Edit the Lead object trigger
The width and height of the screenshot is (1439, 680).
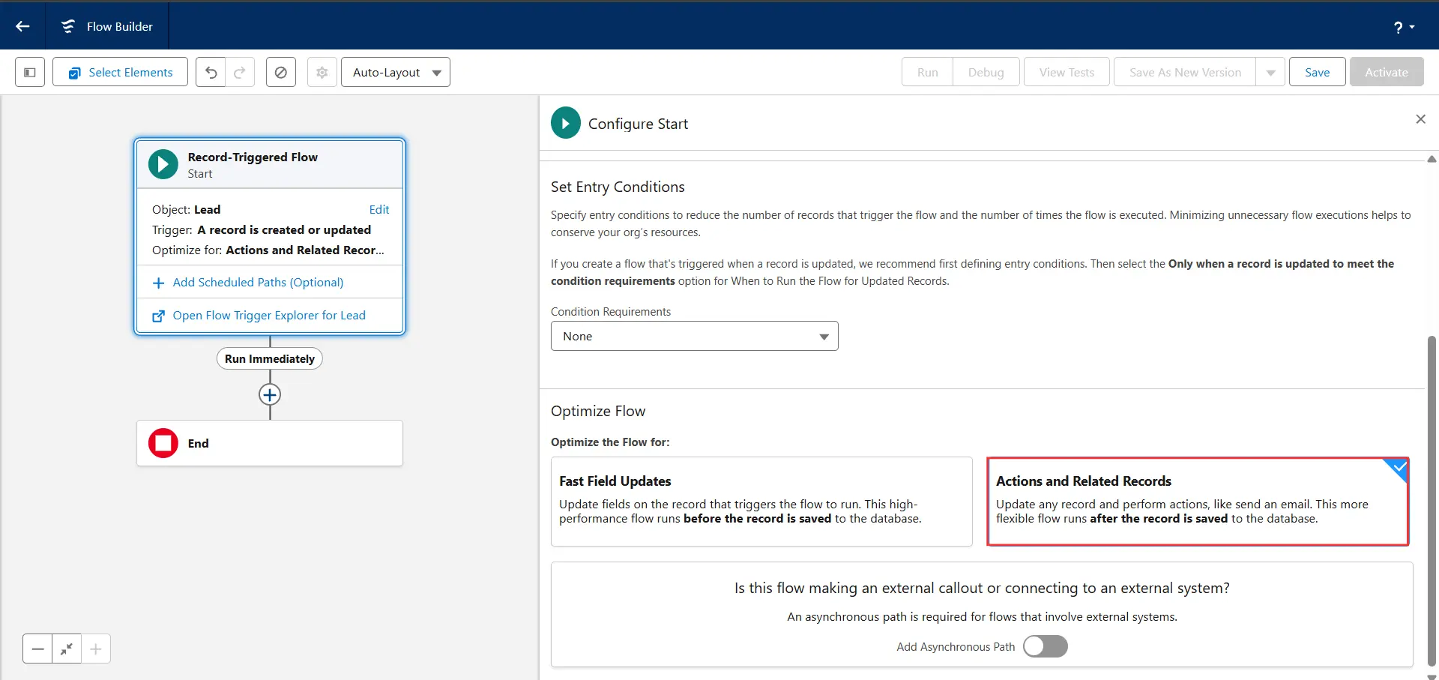(x=378, y=209)
